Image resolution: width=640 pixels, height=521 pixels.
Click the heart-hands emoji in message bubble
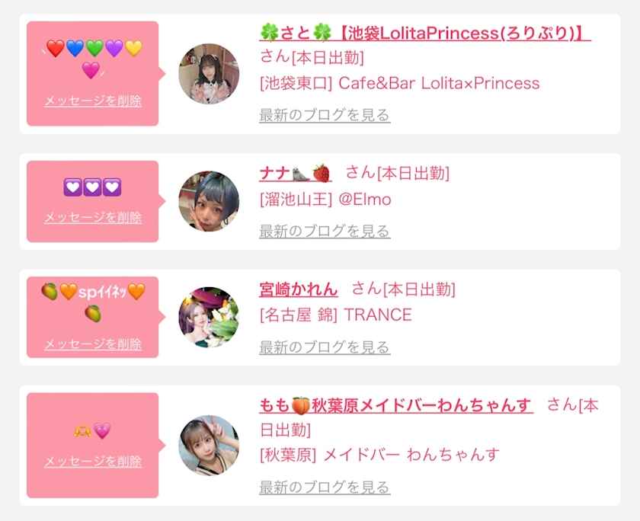[x=82, y=431]
